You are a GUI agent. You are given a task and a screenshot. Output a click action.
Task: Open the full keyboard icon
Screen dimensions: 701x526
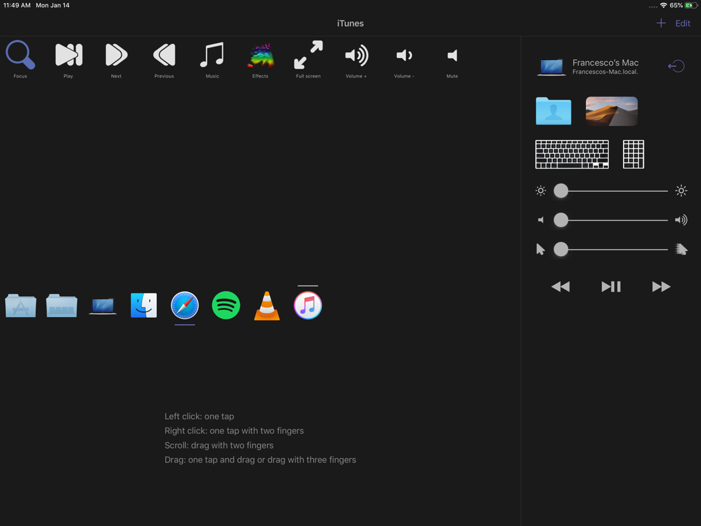pos(572,154)
